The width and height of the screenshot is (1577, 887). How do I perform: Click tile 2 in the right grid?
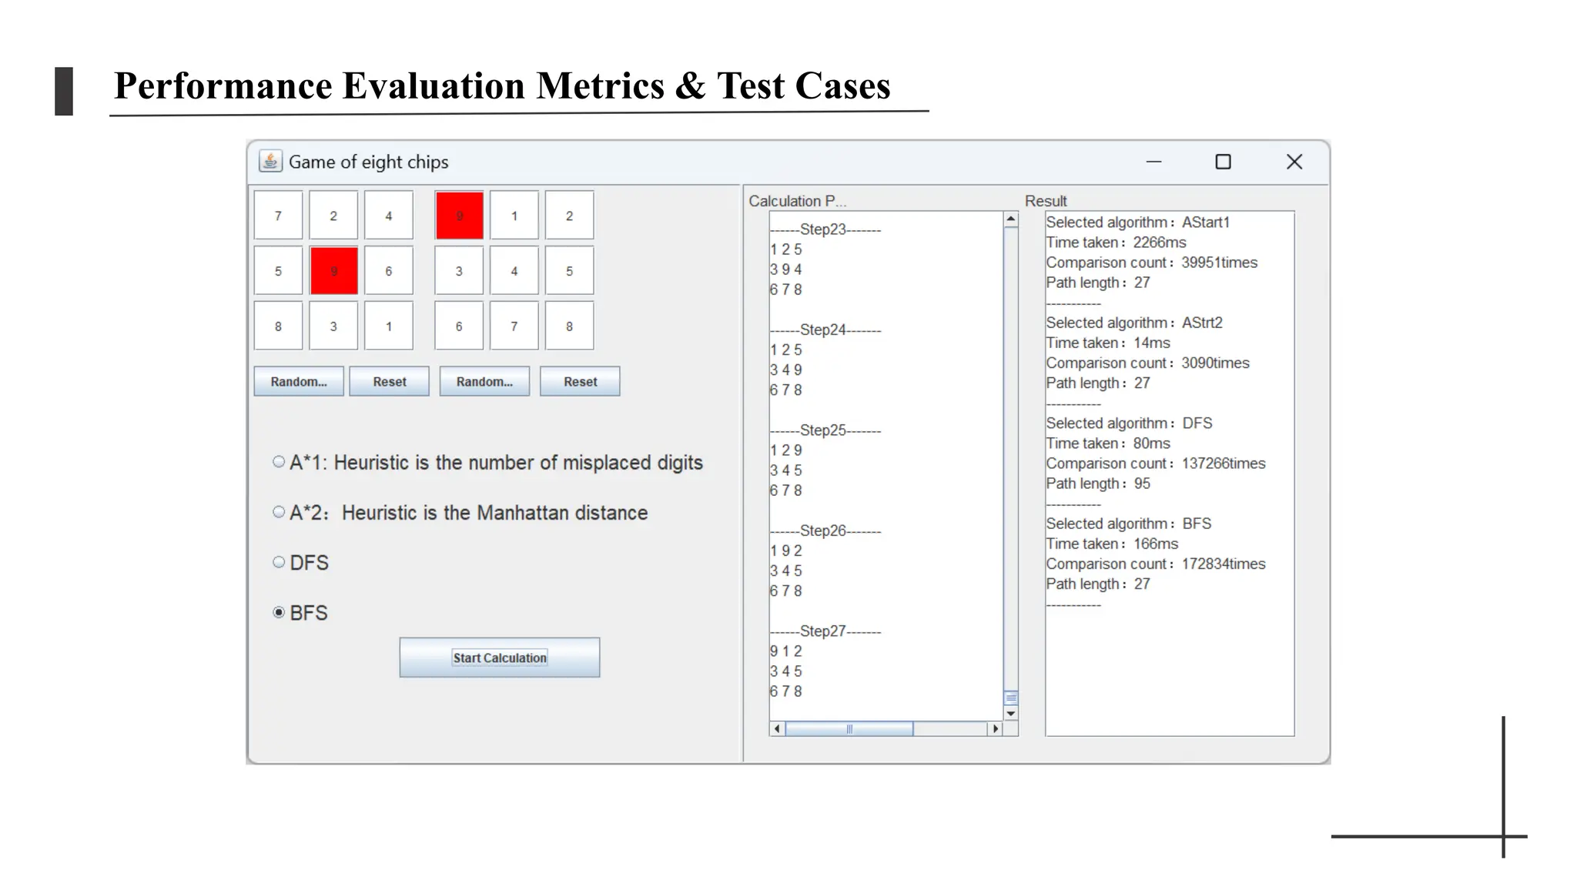pyautogui.click(x=570, y=216)
